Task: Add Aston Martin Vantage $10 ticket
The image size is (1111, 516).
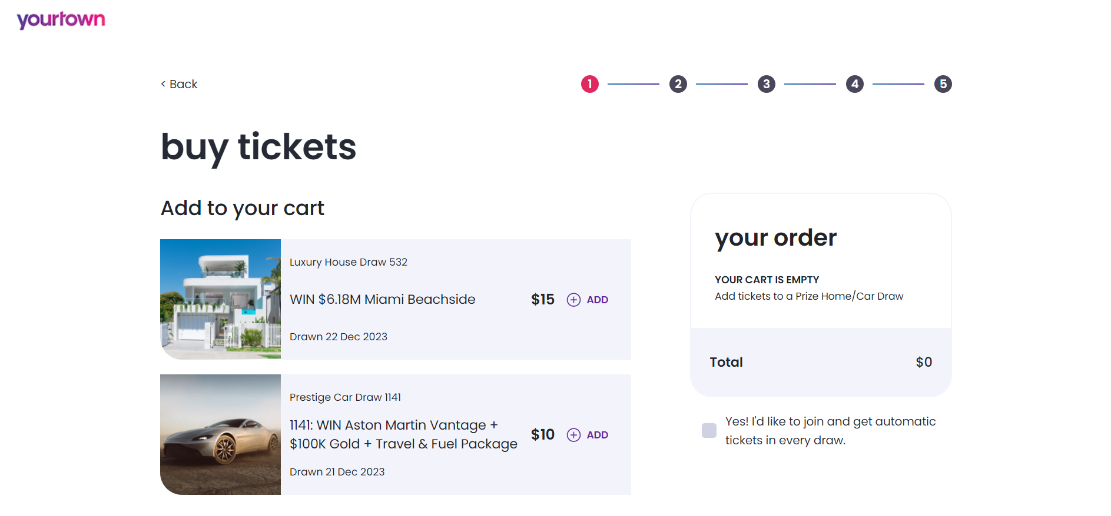Action: tap(597, 435)
